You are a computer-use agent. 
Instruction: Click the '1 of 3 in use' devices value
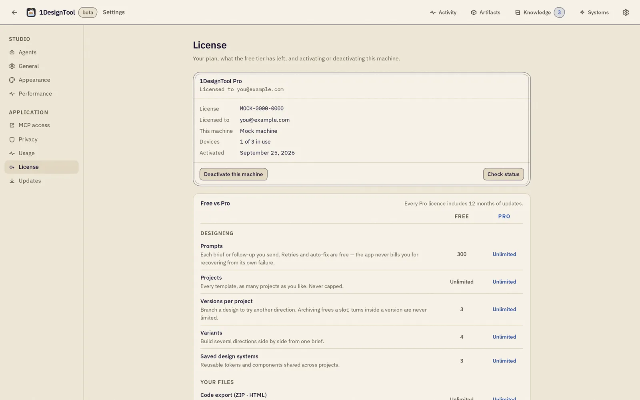click(x=255, y=142)
